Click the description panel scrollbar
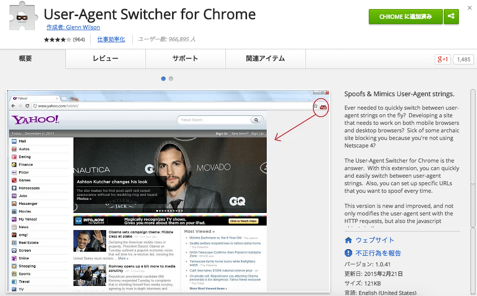This screenshot has width=477, height=296. pyautogui.click(x=473, y=158)
